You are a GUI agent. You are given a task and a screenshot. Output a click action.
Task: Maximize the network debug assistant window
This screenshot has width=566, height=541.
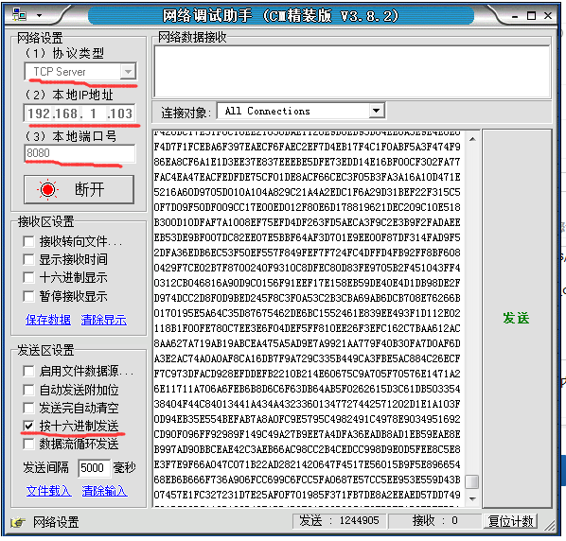531,15
